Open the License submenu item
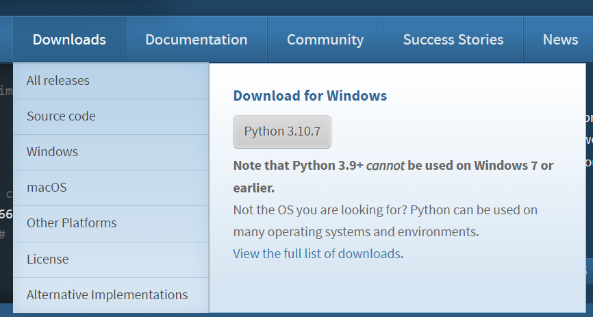Image resolution: width=593 pixels, height=317 pixels. pyautogui.click(x=47, y=259)
